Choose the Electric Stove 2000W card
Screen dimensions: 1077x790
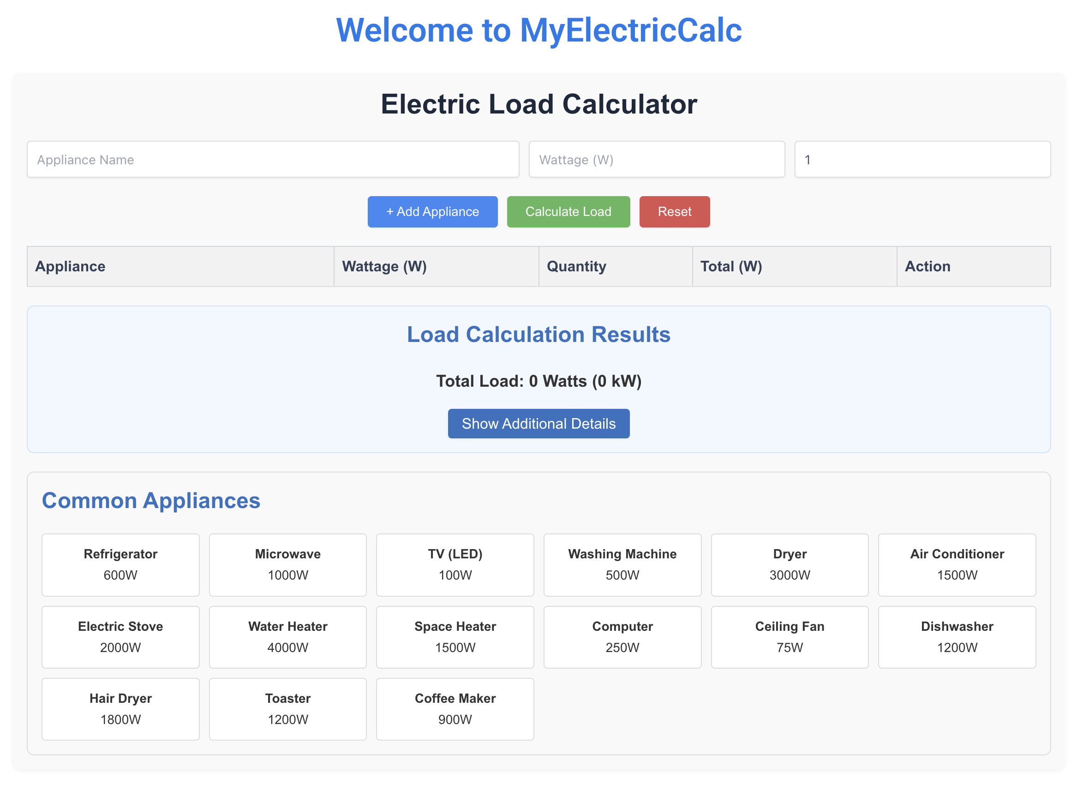120,637
